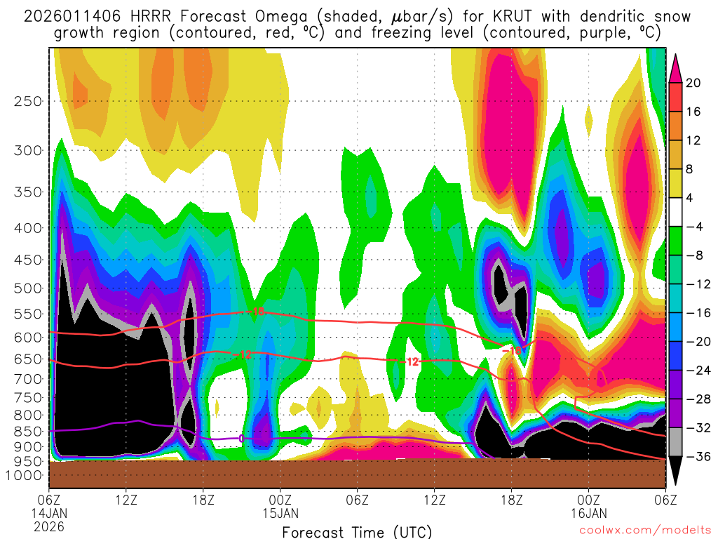The image size is (718, 539).
Task: Click the 850 pressure level label
Action: click(x=28, y=432)
